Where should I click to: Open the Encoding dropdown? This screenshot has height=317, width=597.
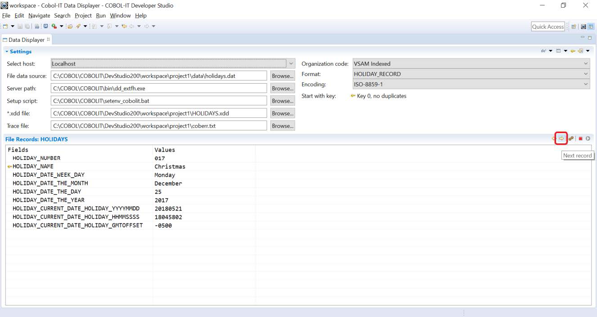(585, 84)
